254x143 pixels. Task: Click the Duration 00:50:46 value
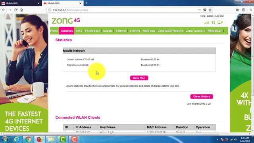tap(150, 60)
